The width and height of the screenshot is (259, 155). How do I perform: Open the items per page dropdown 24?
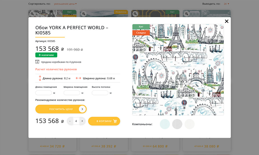(226, 4)
